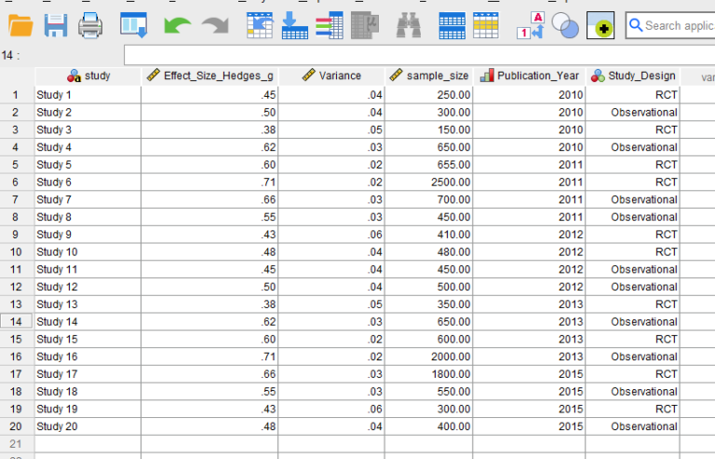Click the Go to case toolbar icon
Viewport: 715px width, 459px height.
click(x=260, y=26)
